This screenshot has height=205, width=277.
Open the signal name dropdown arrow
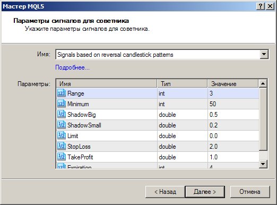pos(264,54)
